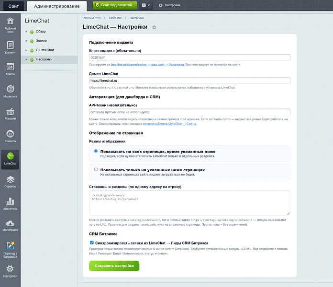The image size is (333, 287).
Task: Open Заявки in LimeChat menu
Action: click(x=41, y=41)
